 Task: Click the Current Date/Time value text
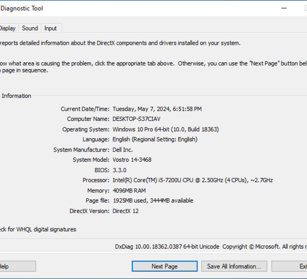157,109
